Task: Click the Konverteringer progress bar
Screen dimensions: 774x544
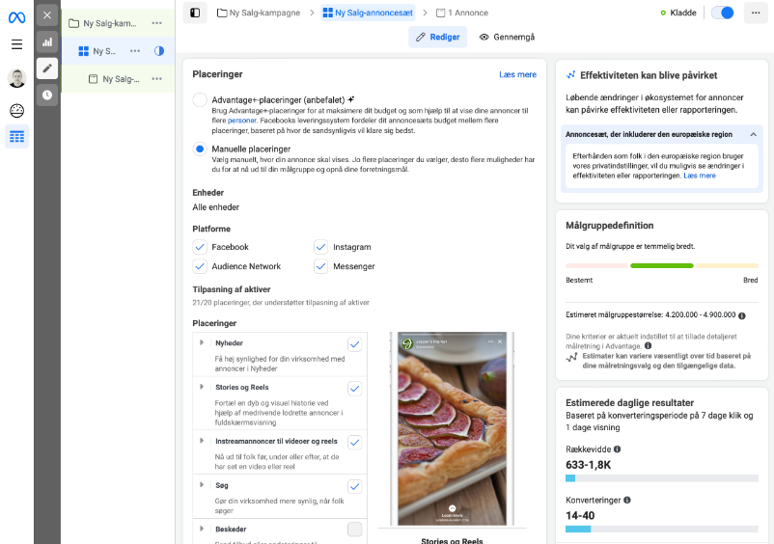Action: (x=661, y=530)
